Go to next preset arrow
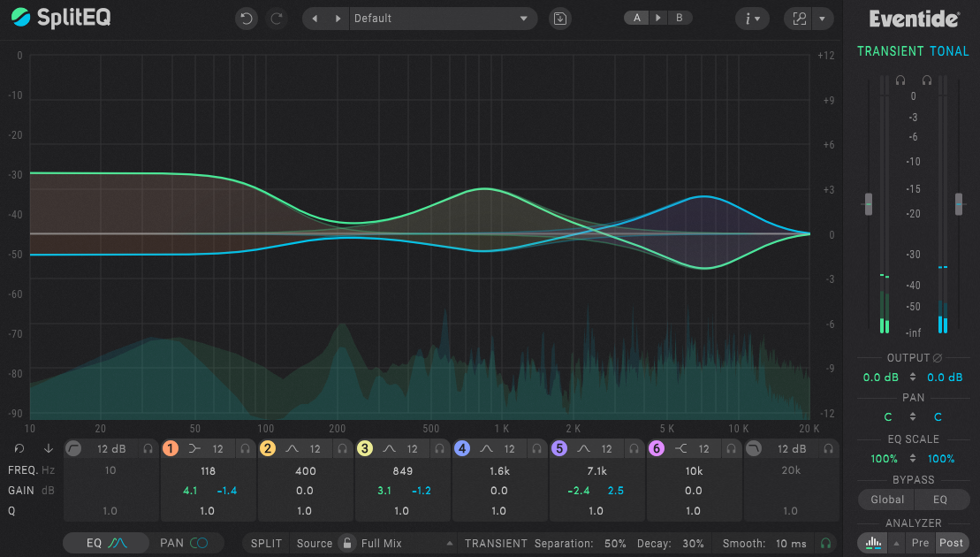Image resolution: width=980 pixels, height=557 pixels. [x=338, y=19]
